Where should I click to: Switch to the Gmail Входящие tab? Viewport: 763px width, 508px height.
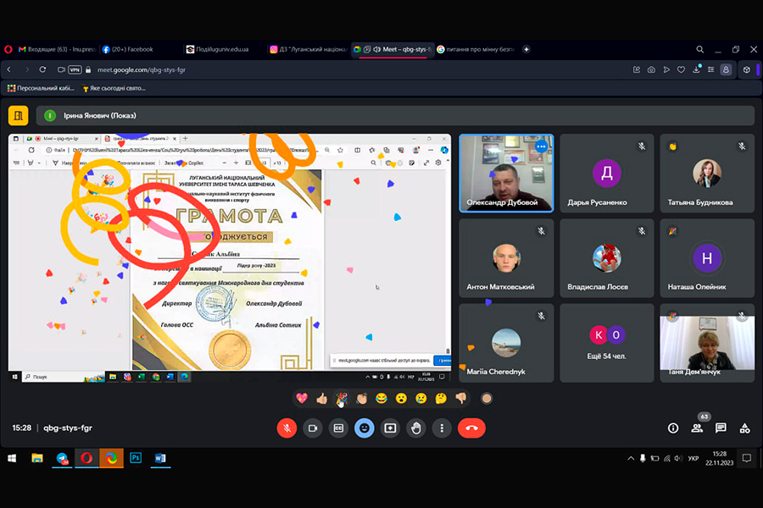(x=58, y=49)
